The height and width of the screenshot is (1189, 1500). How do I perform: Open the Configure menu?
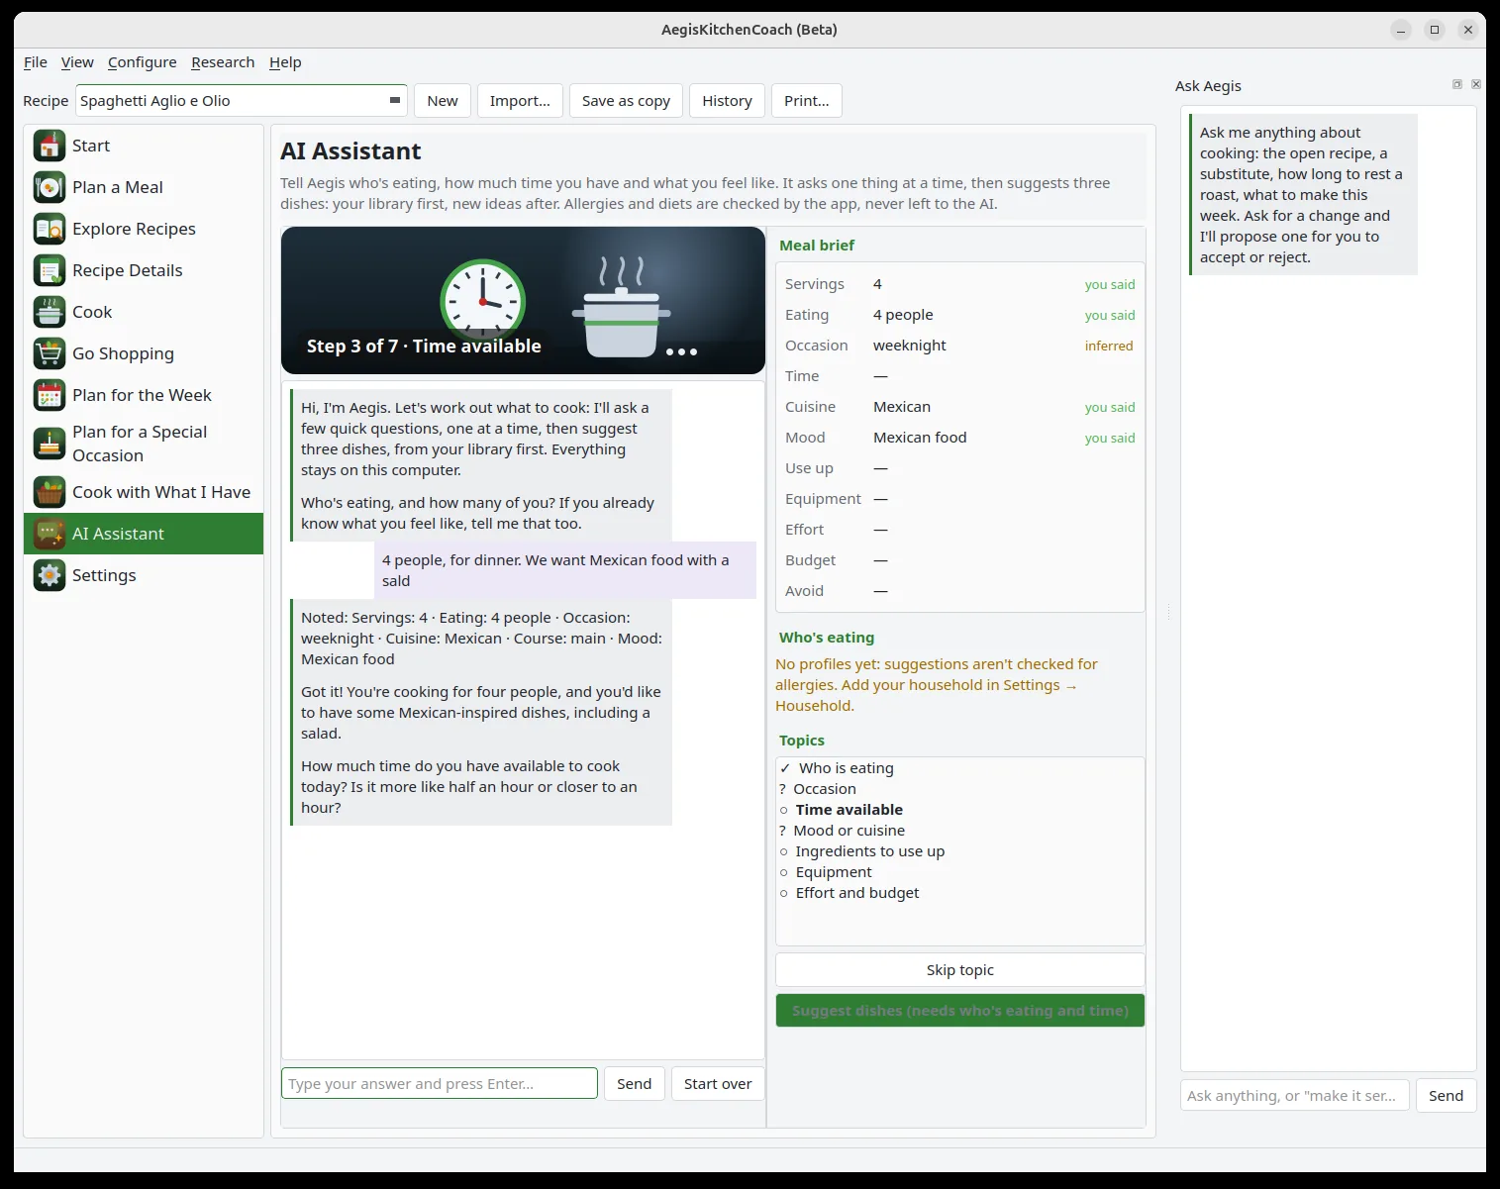click(x=143, y=62)
